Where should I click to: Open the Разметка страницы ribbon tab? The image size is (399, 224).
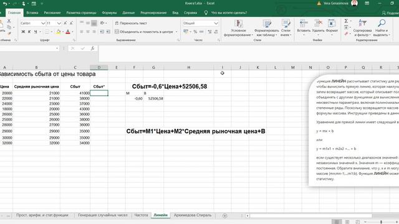(81, 12)
